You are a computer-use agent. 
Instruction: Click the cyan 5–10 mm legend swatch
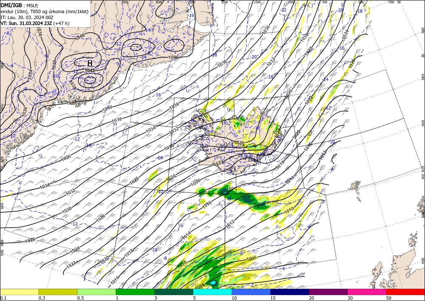point(212,292)
